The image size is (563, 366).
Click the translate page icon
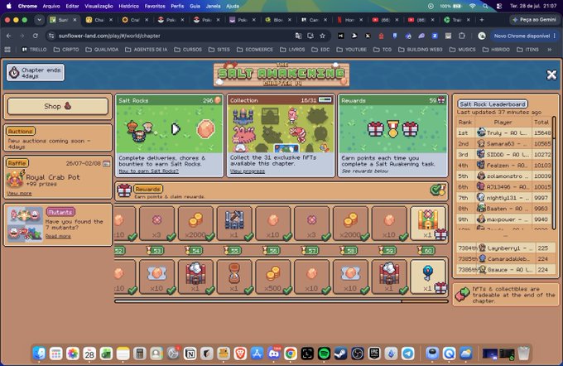pos(298,36)
